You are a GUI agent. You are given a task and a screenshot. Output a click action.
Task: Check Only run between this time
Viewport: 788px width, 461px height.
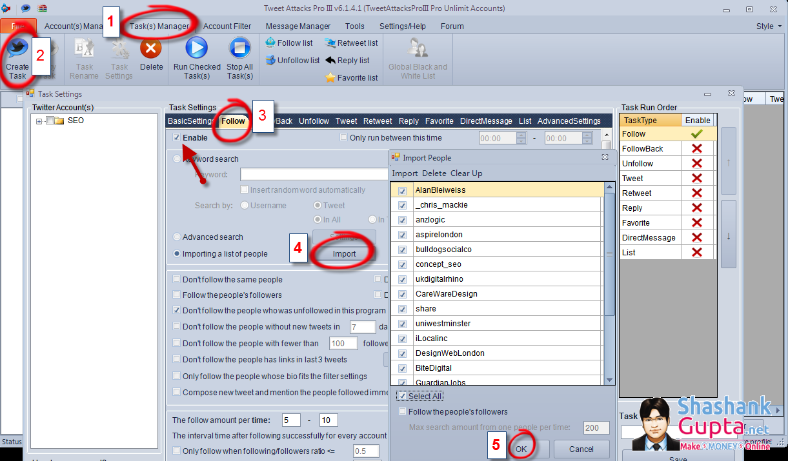tap(344, 137)
